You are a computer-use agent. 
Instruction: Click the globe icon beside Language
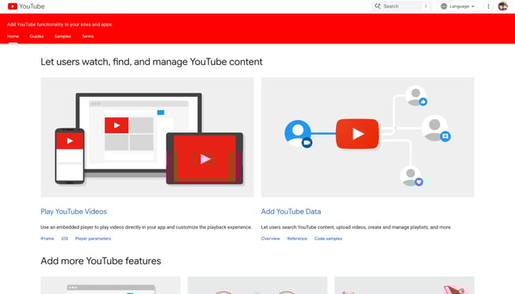444,6
